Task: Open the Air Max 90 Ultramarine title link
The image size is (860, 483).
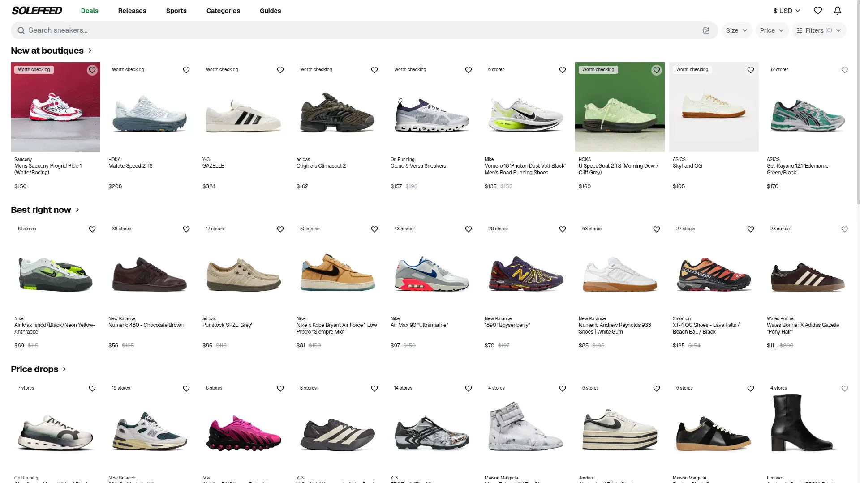Action: (419, 325)
